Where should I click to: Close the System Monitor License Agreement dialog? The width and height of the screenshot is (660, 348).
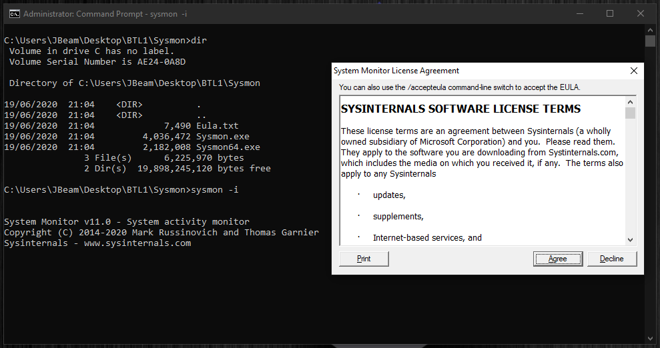(634, 71)
